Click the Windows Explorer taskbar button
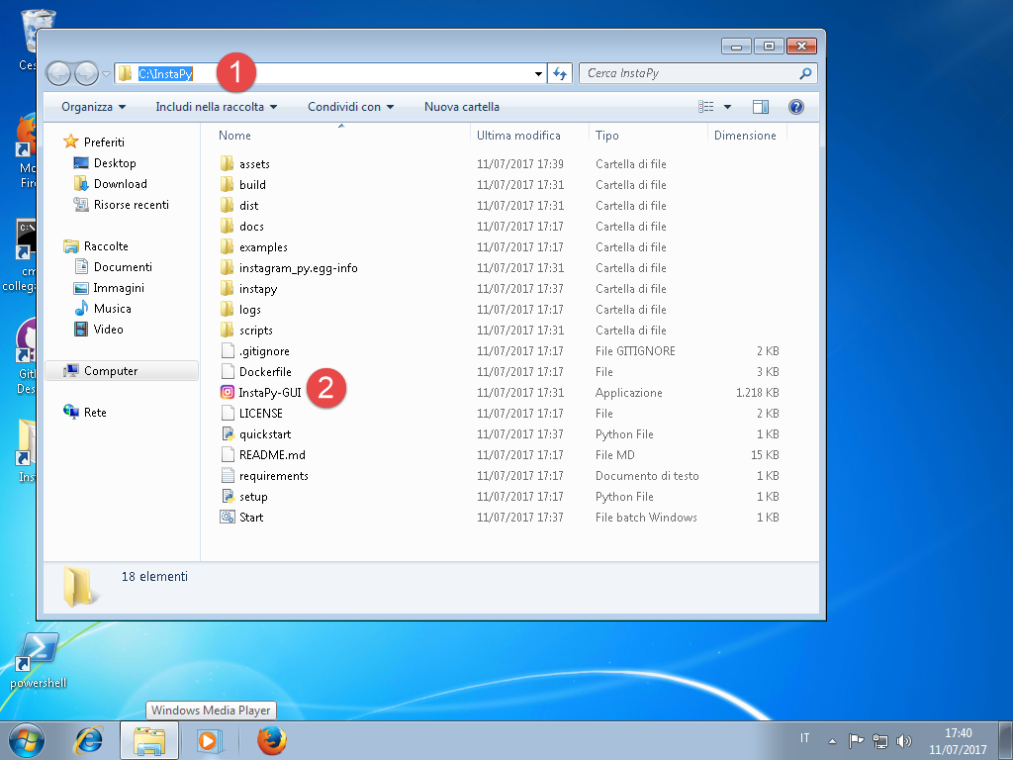 [149, 740]
